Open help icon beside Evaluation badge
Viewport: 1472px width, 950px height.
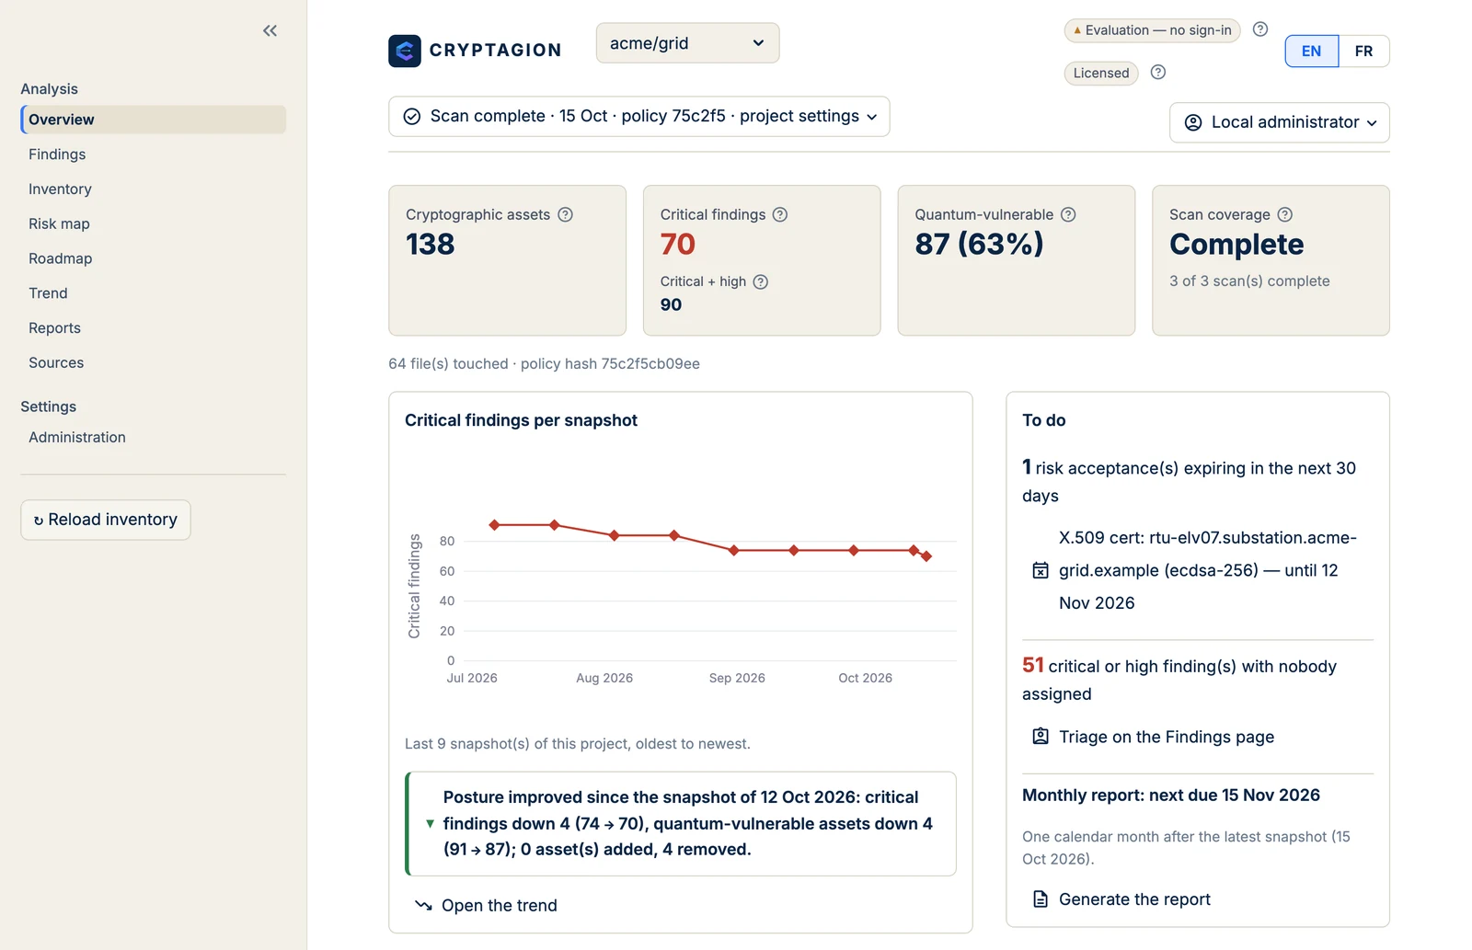point(1260,29)
